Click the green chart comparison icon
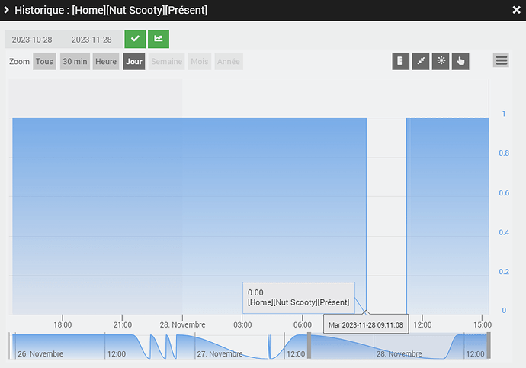The image size is (526, 368). point(159,39)
